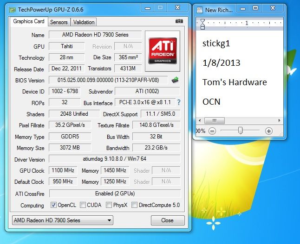Maximize the New Rich Text WordPad window
The image size is (300, 244).
point(255,8)
